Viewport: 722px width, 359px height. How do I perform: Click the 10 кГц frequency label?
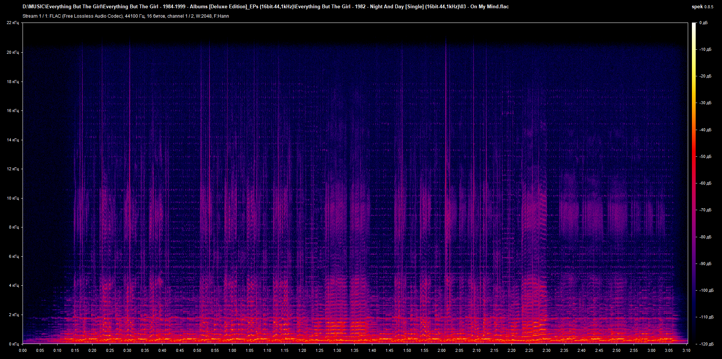pos(13,198)
